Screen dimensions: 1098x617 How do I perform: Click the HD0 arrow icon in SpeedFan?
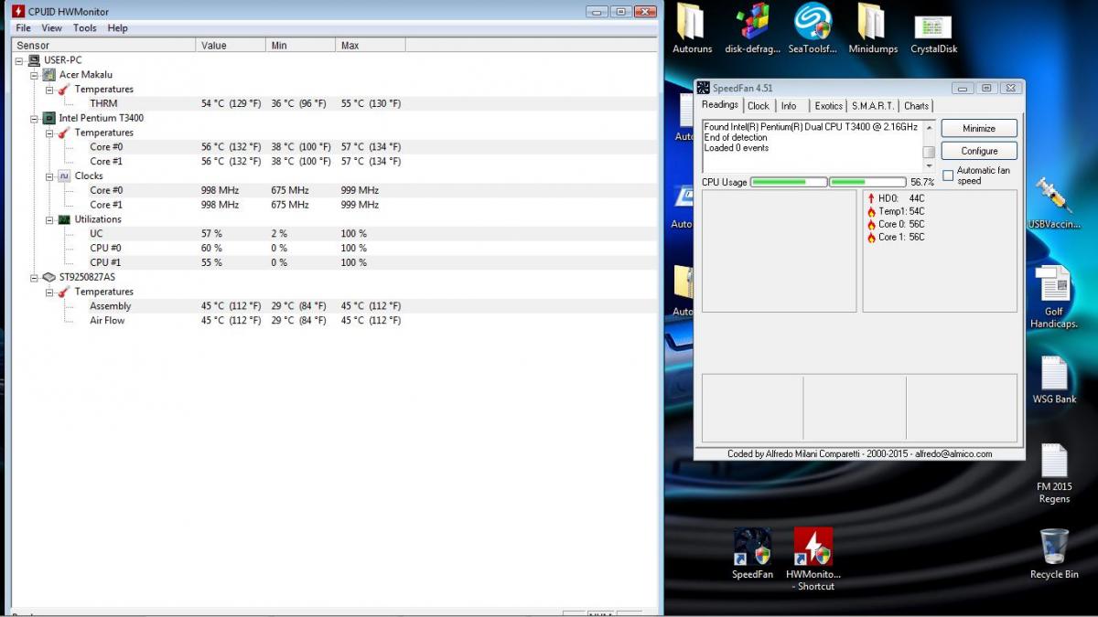tap(871, 198)
